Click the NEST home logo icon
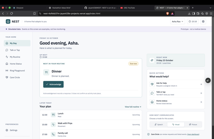 [x=8, y=21]
